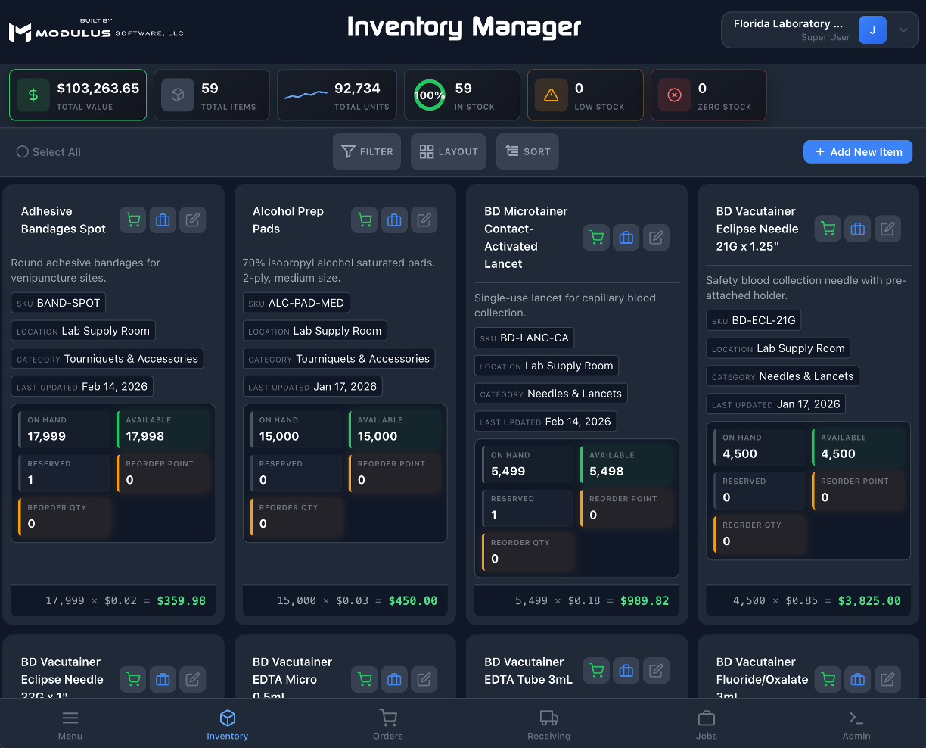Click the Adhesive Bandages Spot title

click(64, 220)
